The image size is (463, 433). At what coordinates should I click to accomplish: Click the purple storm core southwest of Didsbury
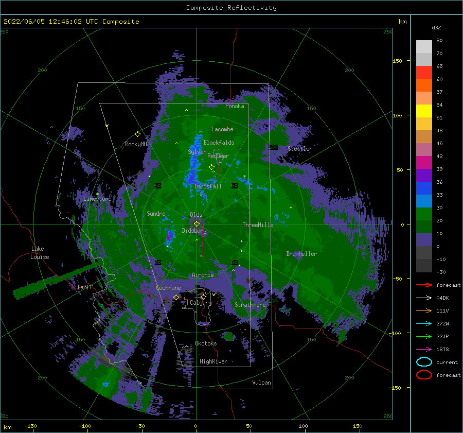coord(170,236)
